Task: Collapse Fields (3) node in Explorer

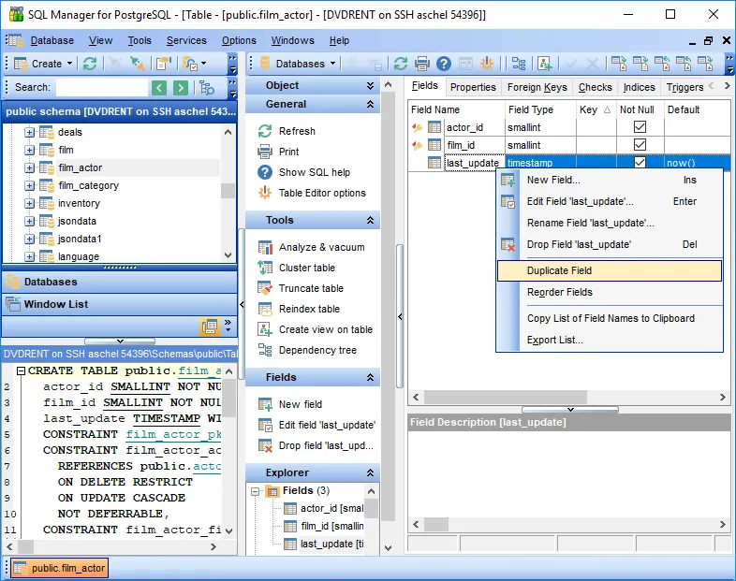Action: click(x=256, y=491)
